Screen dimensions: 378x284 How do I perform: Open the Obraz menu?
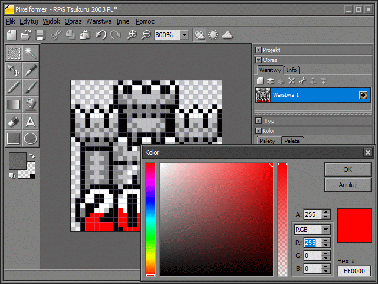[73, 21]
